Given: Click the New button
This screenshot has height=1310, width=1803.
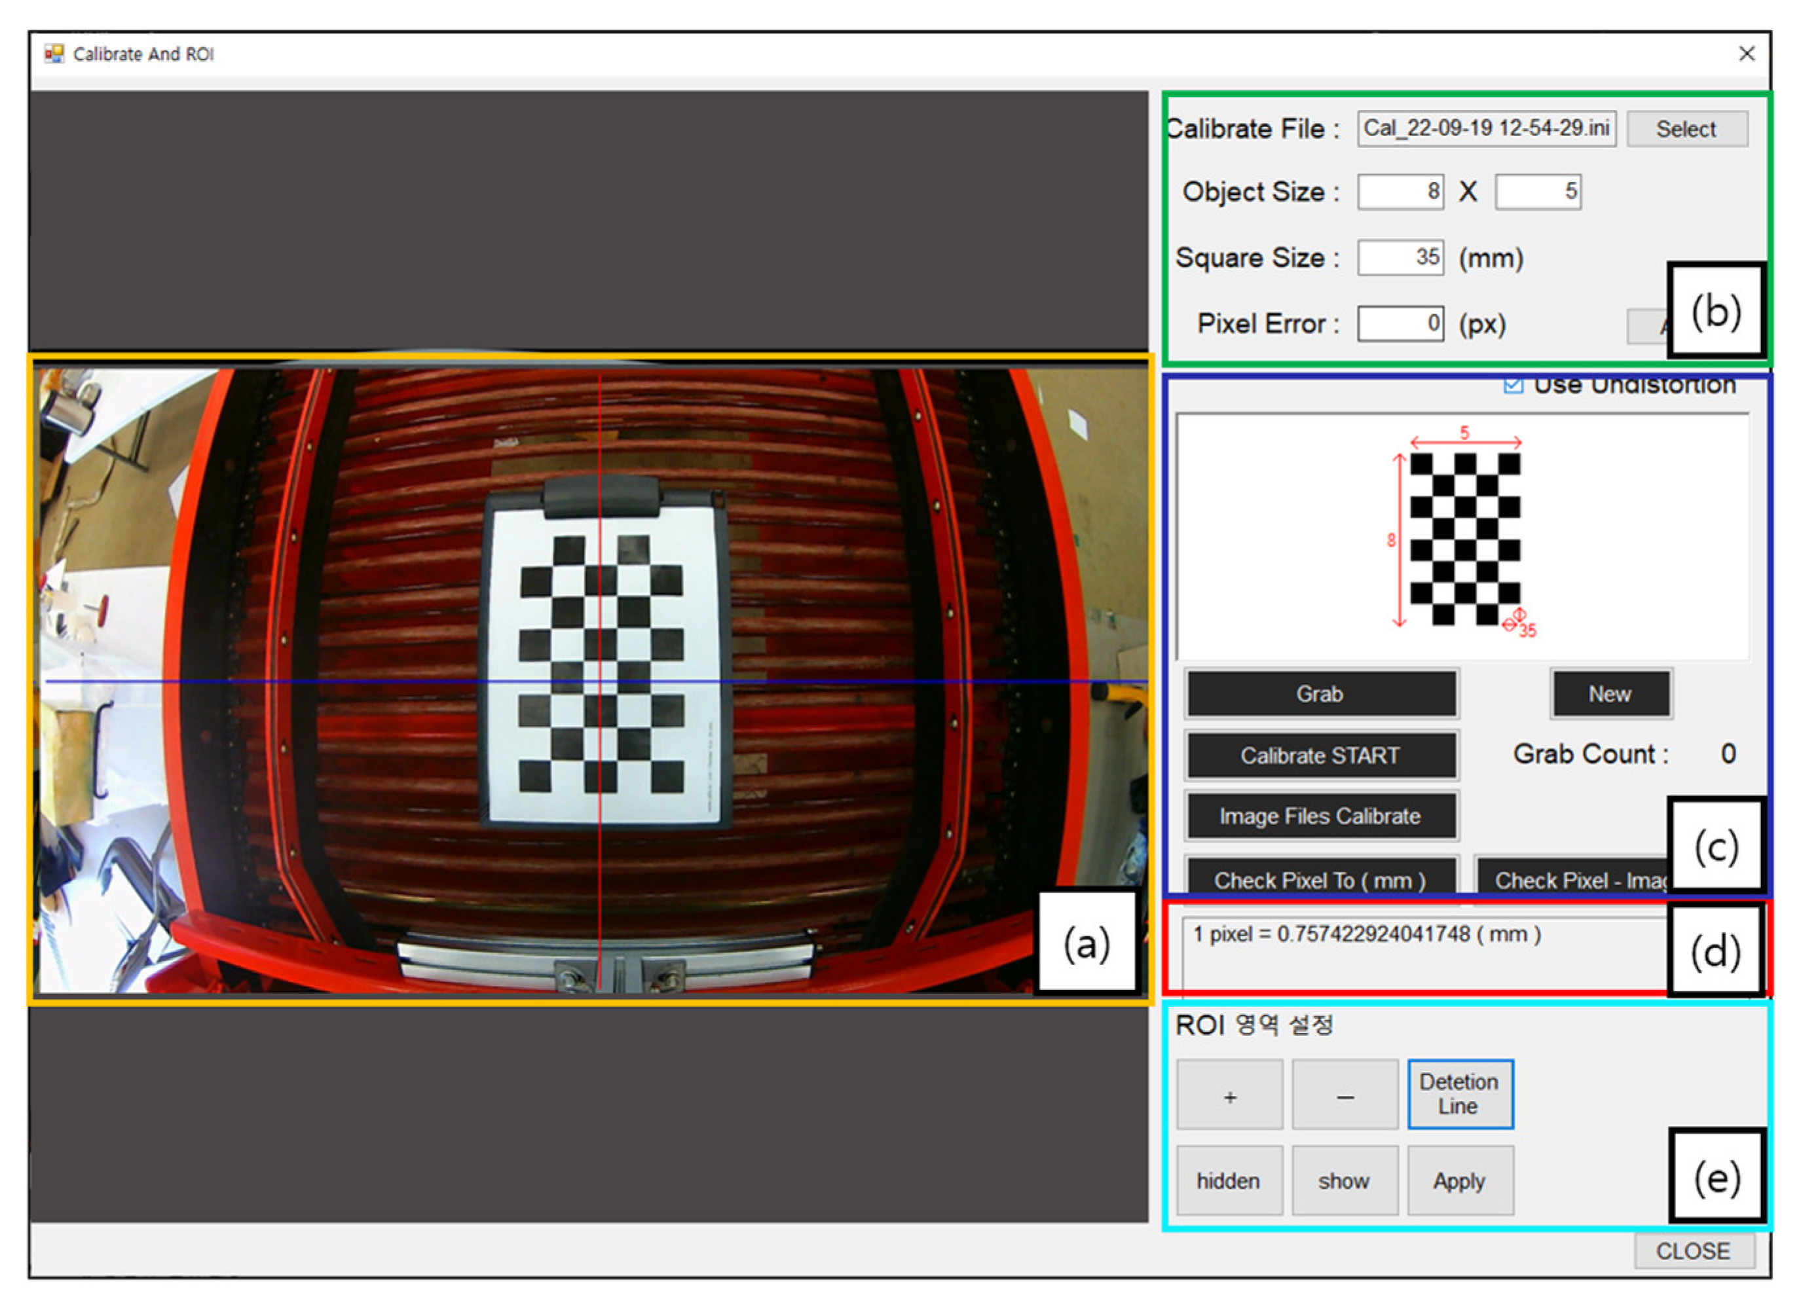Looking at the screenshot, I should click(x=1610, y=694).
